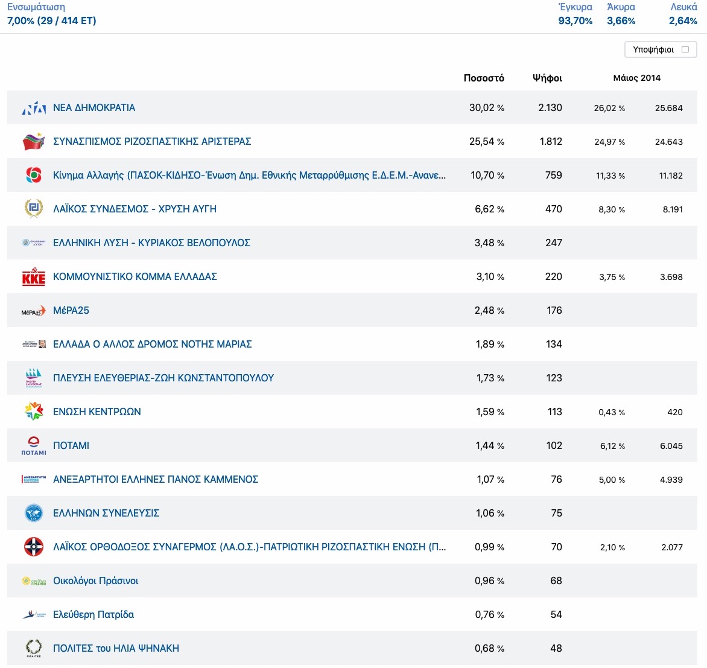Click the 3.698 votes from 2014
This screenshot has width=707, height=668.
click(671, 278)
